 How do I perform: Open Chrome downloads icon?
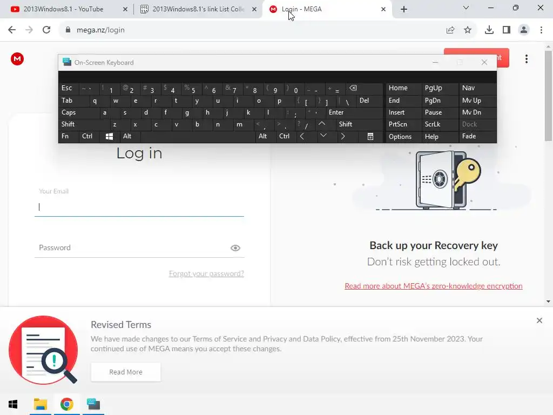coord(489,30)
